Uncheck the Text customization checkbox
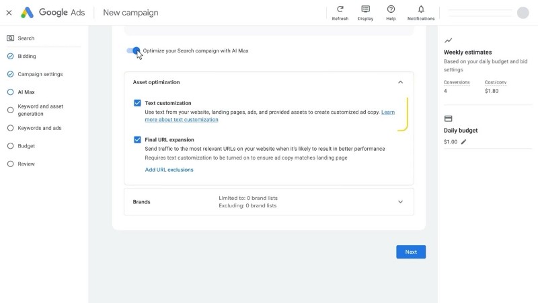Screen dimensions: 538x303 [137, 103]
